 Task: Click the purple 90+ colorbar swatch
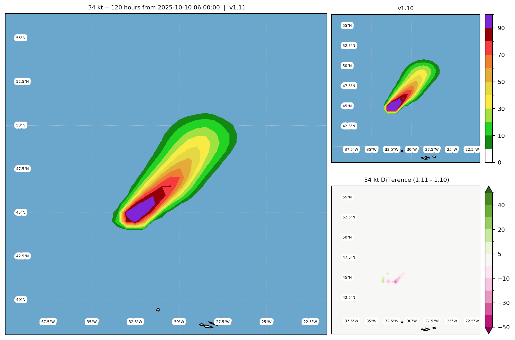[x=489, y=21]
